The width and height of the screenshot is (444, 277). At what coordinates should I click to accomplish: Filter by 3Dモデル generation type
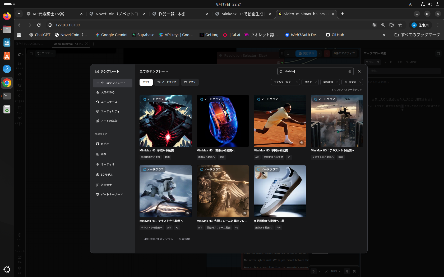click(113, 175)
